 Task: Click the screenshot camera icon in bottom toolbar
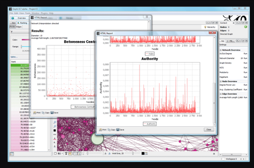[59, 153]
